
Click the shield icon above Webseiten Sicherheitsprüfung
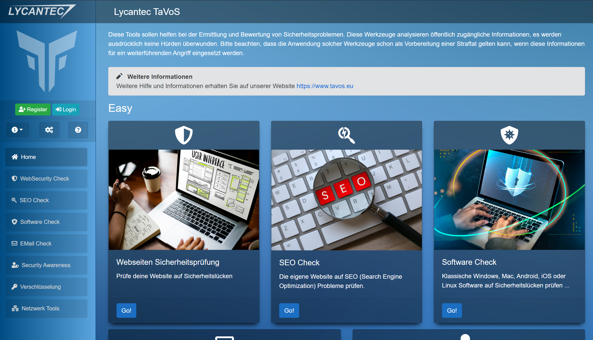coord(184,135)
